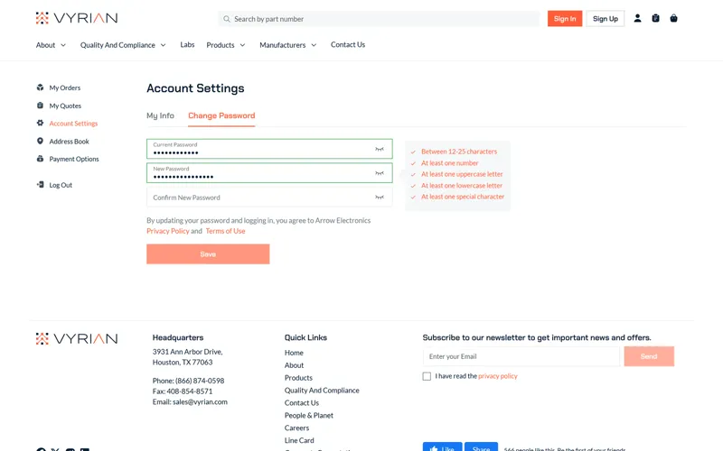
Task: Open the Home quick link in footer
Action: (294, 353)
